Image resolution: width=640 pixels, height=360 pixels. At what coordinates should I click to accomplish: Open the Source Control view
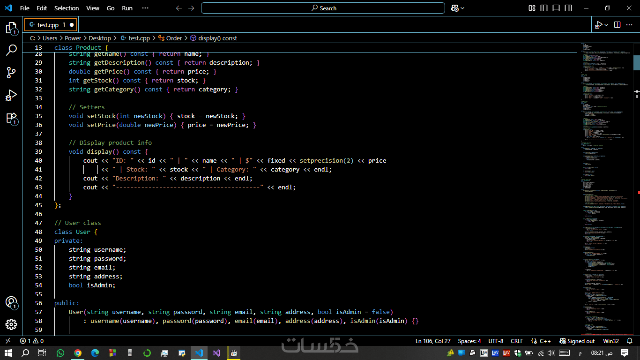point(11,73)
